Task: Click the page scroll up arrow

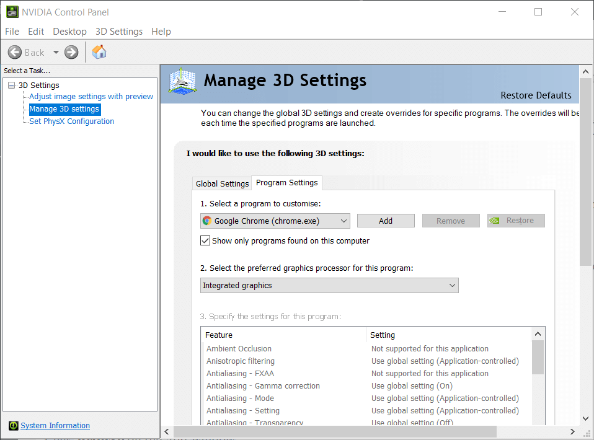Action: 586,71
